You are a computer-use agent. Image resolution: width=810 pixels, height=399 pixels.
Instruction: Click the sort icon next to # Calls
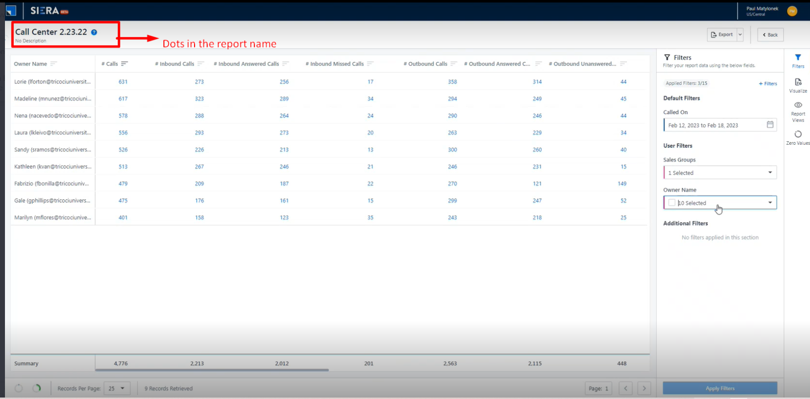click(x=124, y=64)
